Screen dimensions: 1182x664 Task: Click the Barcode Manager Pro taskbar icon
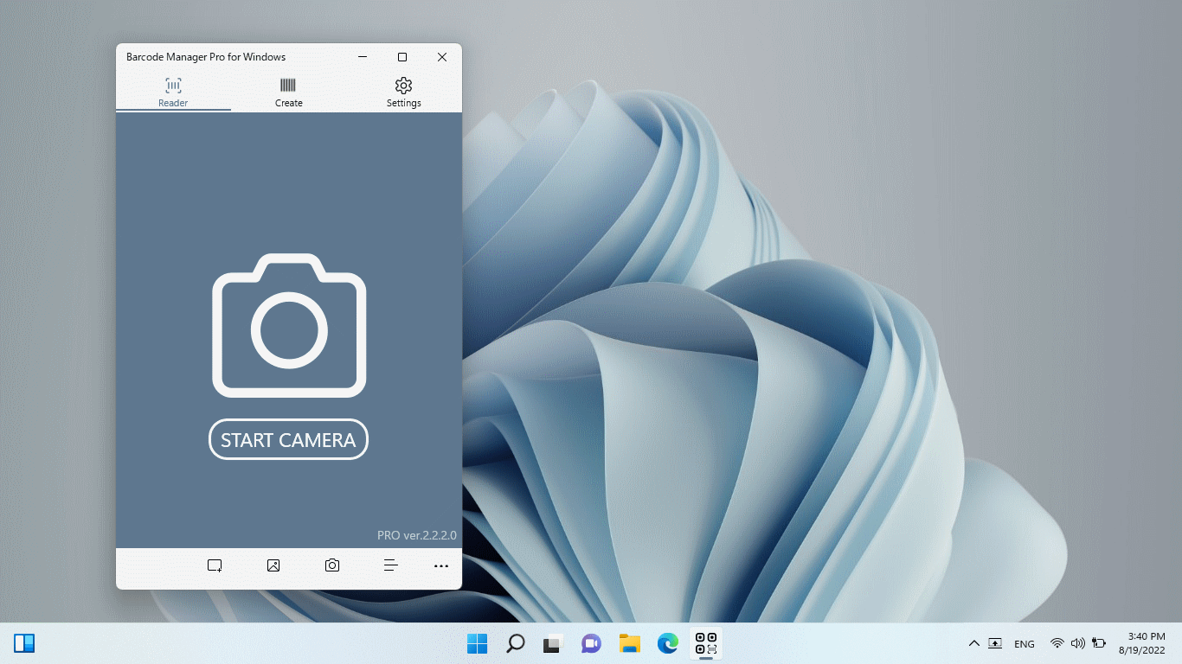[705, 643]
